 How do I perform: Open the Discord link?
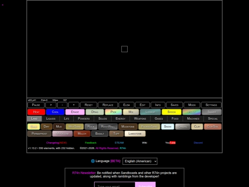pyautogui.click(x=198, y=143)
